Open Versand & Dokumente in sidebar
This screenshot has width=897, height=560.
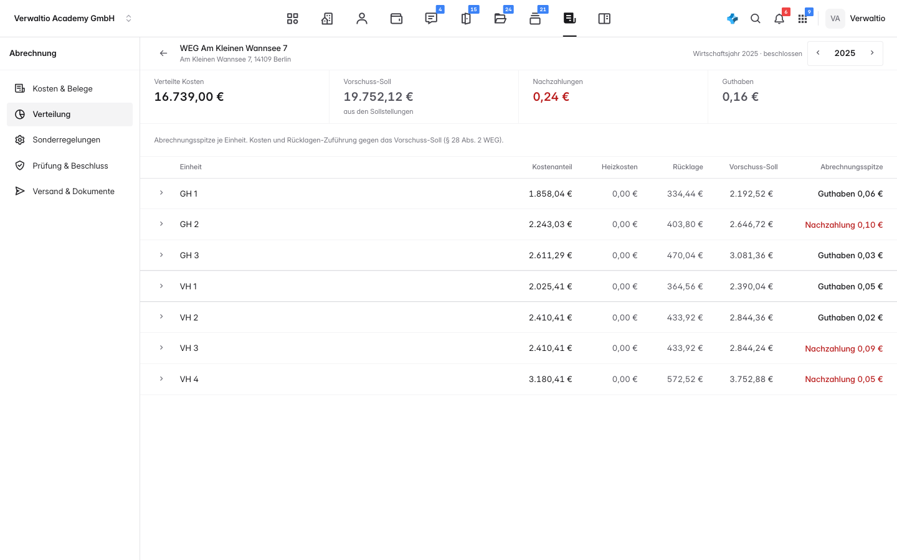click(x=70, y=191)
